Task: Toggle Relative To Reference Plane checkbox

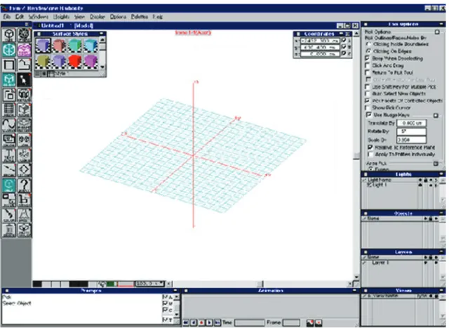Action: (x=370, y=147)
